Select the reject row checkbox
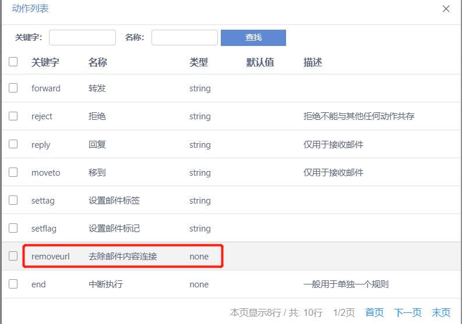The image size is (462, 324). coord(13,116)
